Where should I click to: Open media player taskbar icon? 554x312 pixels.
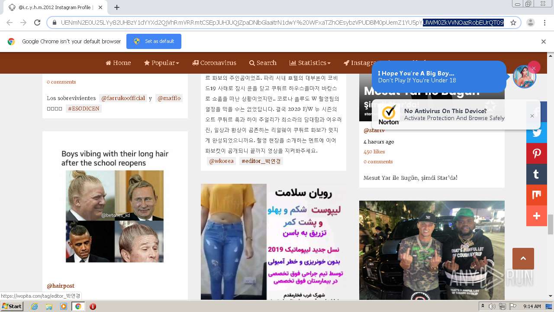(64, 306)
